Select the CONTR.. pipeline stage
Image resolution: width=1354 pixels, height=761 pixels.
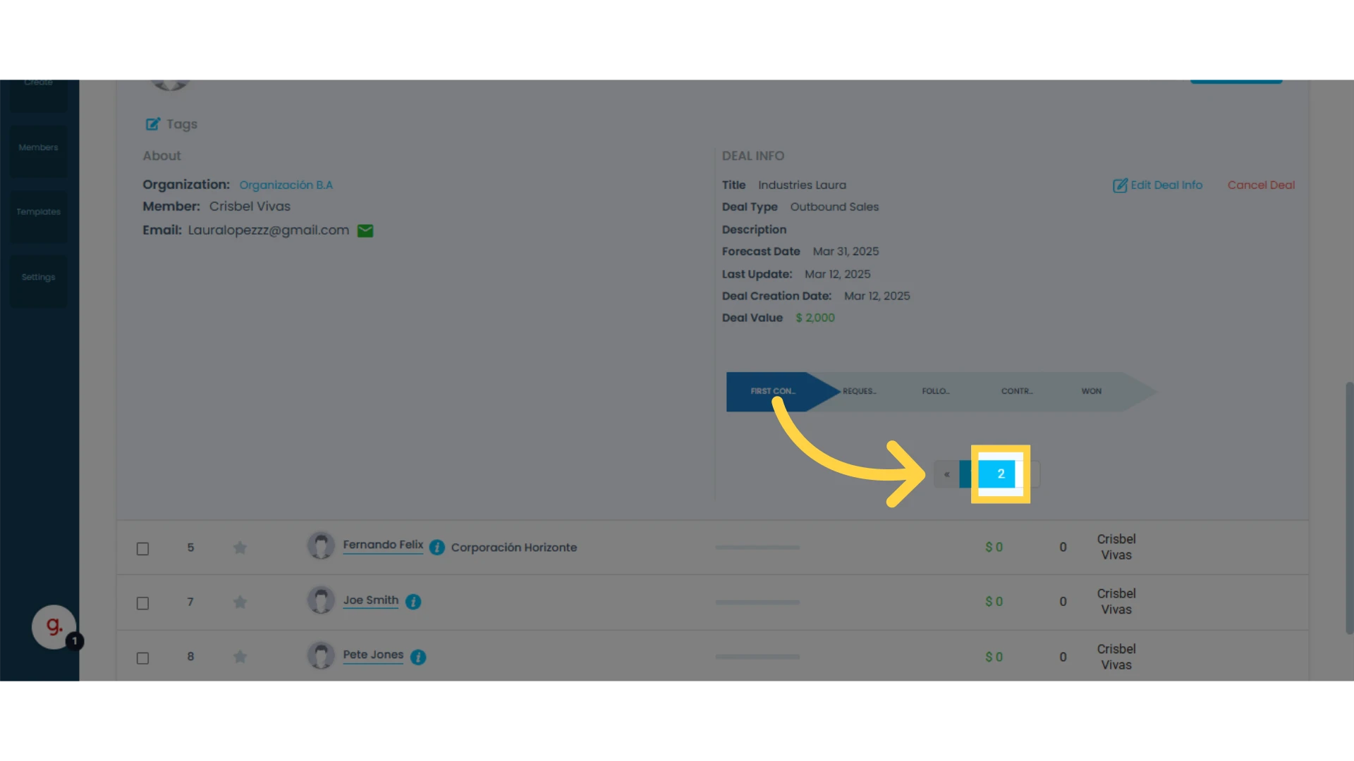[1017, 391]
